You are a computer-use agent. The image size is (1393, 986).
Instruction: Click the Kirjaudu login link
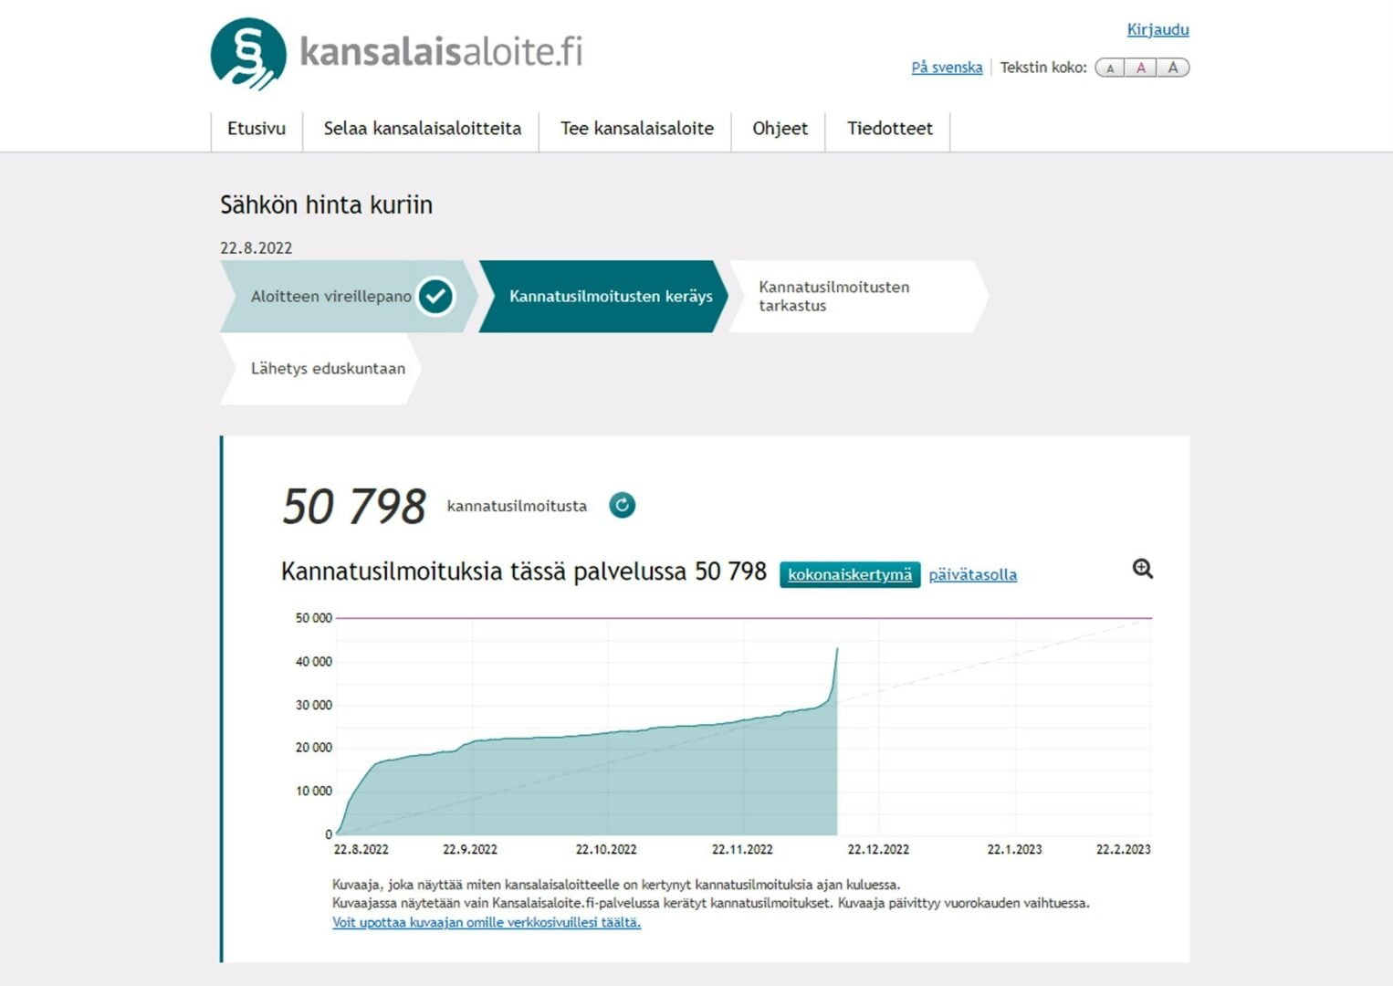click(1157, 29)
